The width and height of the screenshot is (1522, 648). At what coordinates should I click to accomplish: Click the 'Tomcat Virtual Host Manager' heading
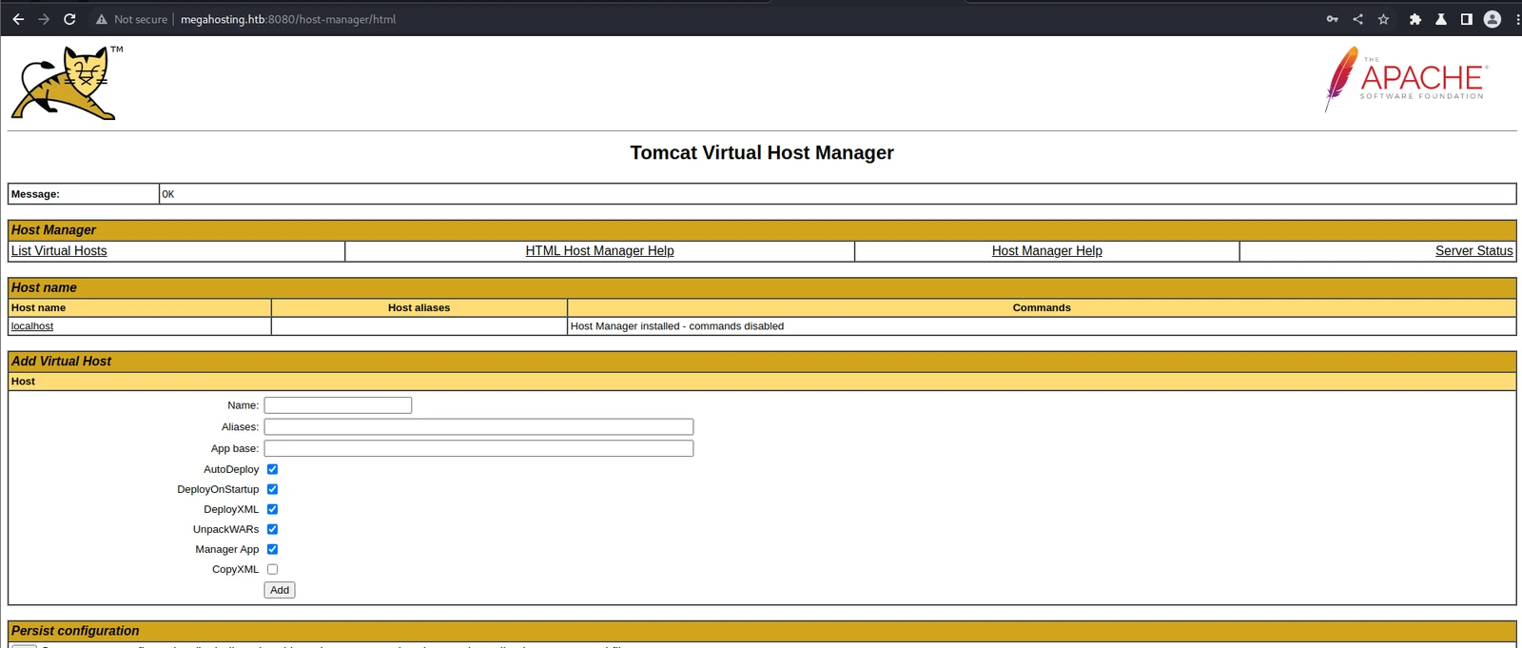point(762,153)
